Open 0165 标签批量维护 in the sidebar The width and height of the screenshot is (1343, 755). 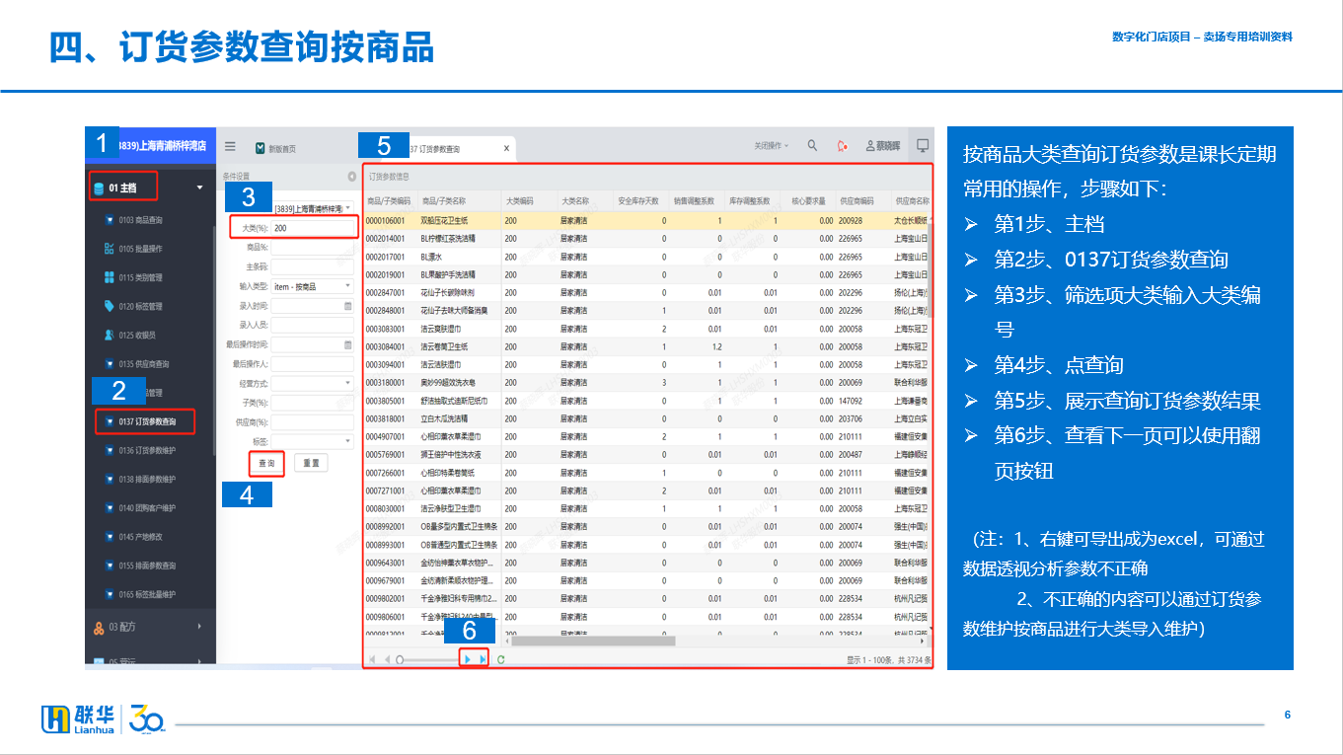pos(147,594)
